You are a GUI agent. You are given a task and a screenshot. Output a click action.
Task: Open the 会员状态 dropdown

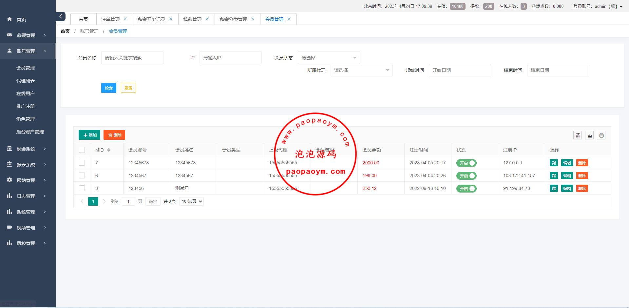[329, 58]
